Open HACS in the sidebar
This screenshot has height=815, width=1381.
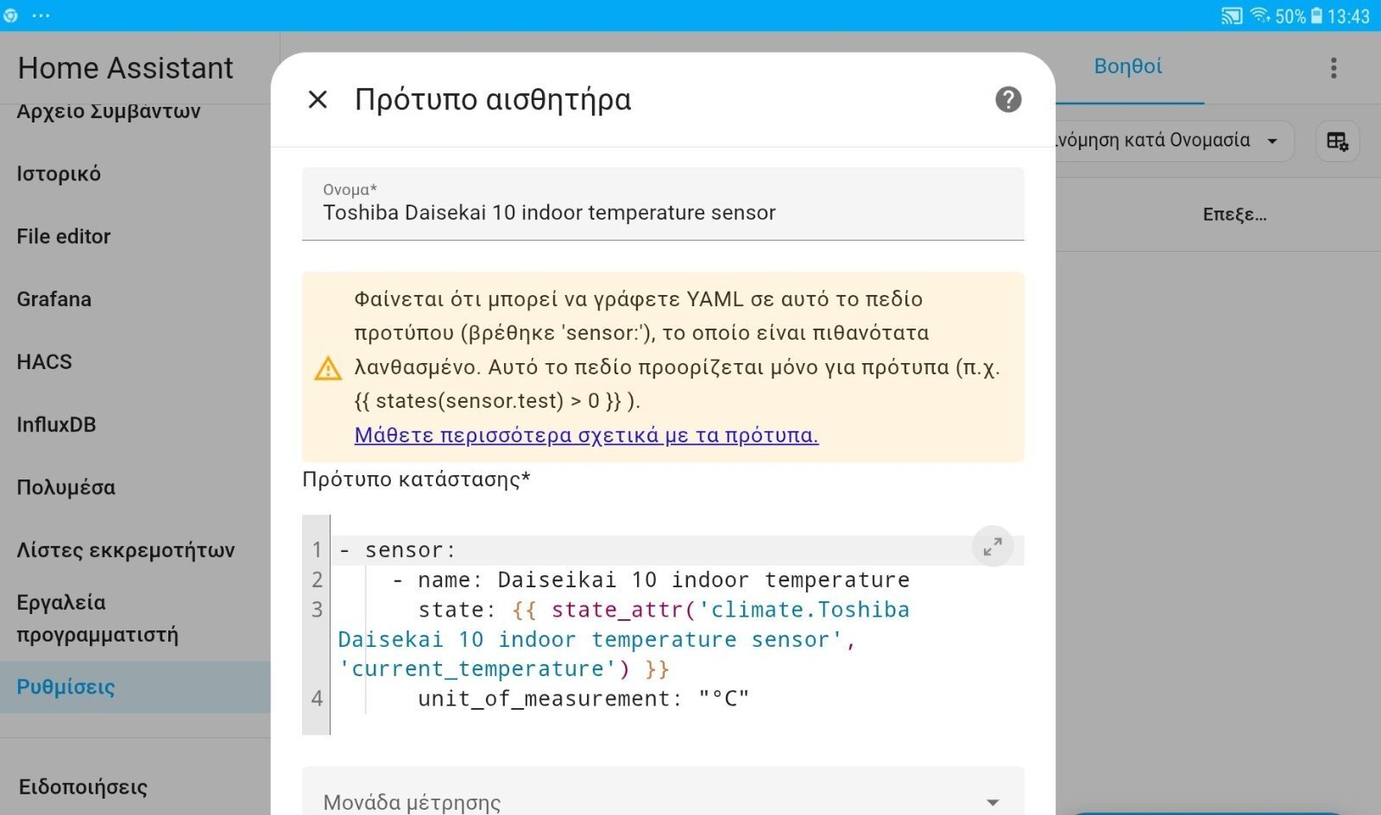[44, 362]
